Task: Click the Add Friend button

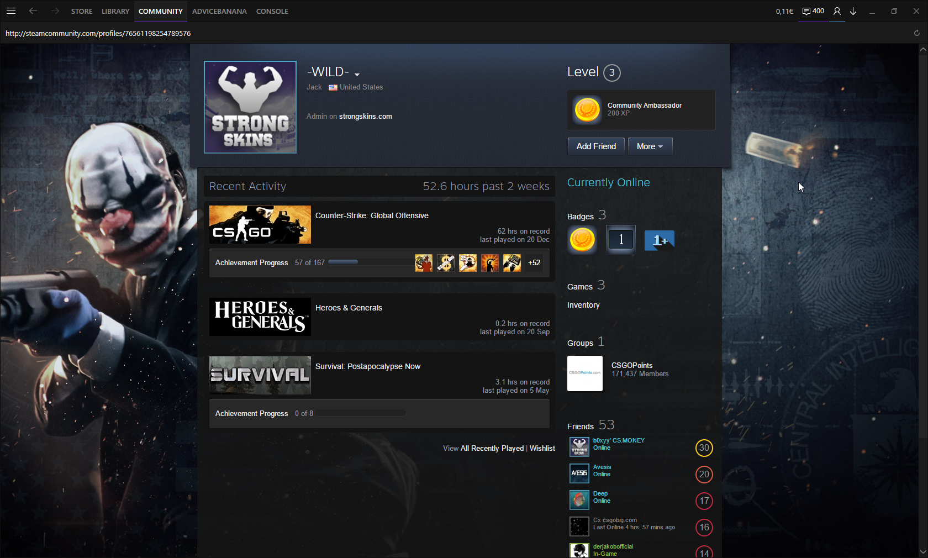Action: [596, 146]
